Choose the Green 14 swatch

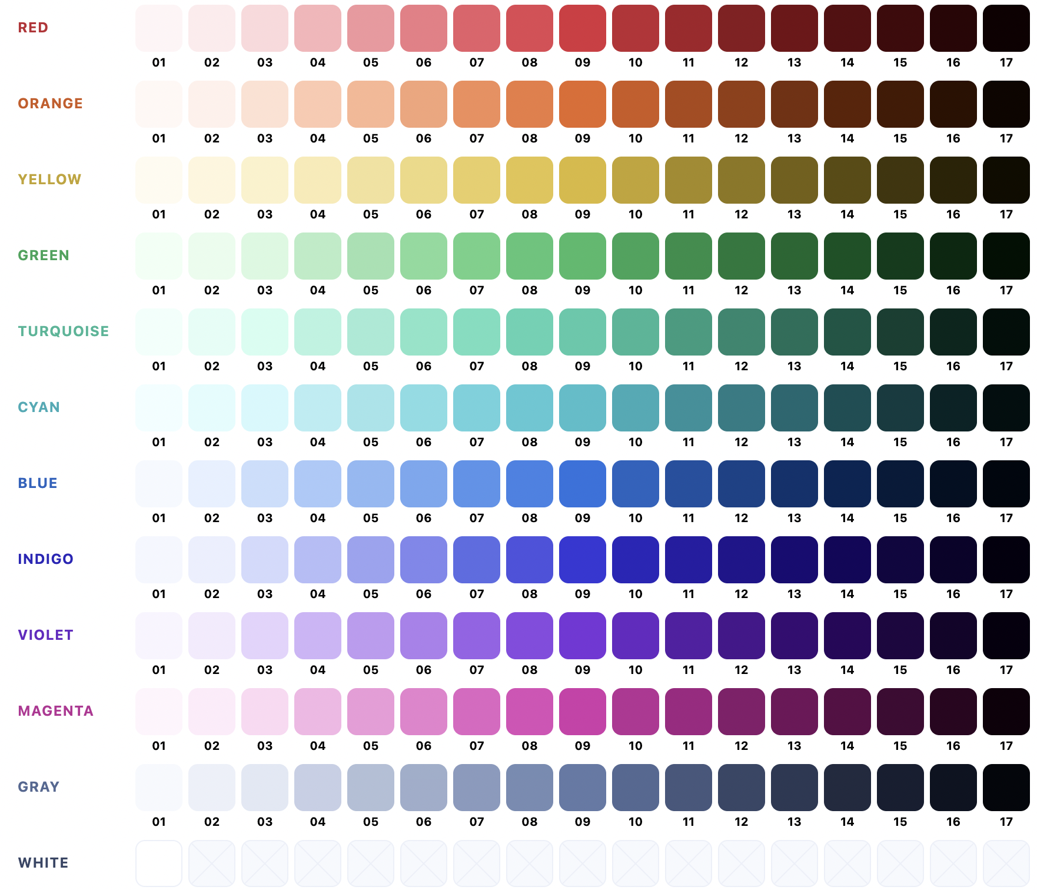[847, 256]
